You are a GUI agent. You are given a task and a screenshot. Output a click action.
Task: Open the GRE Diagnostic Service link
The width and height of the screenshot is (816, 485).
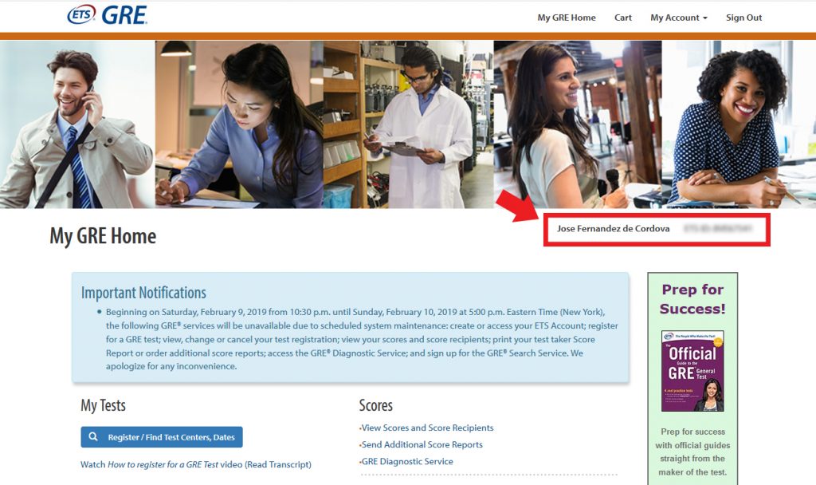point(407,461)
